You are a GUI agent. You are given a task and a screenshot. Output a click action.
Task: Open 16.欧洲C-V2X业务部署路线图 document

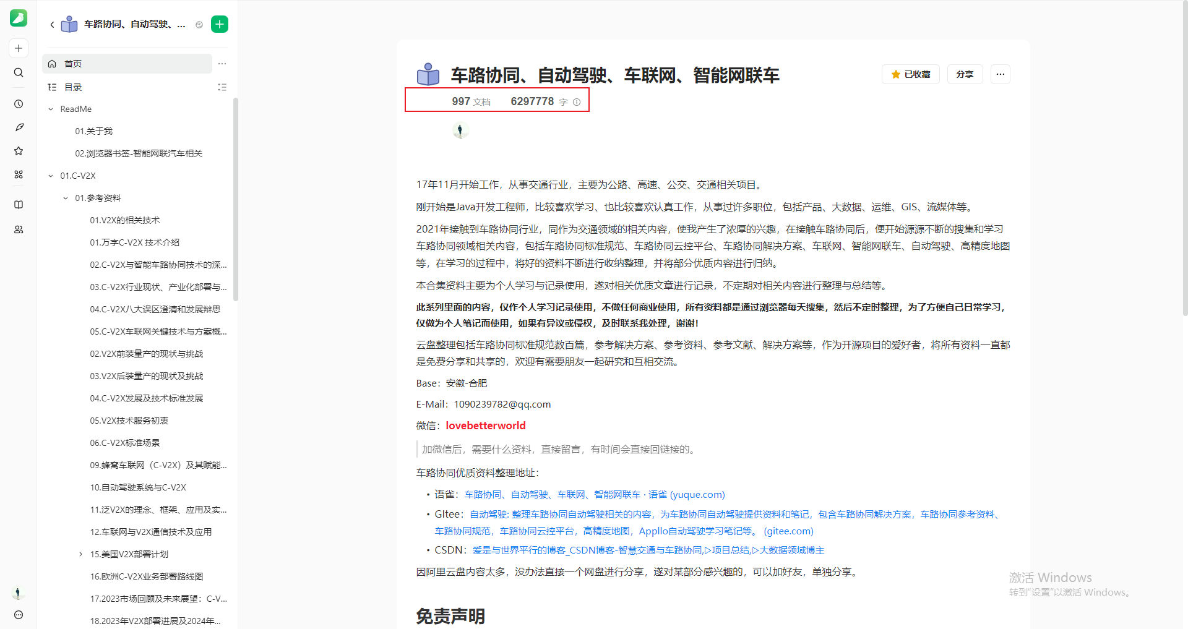(x=146, y=576)
